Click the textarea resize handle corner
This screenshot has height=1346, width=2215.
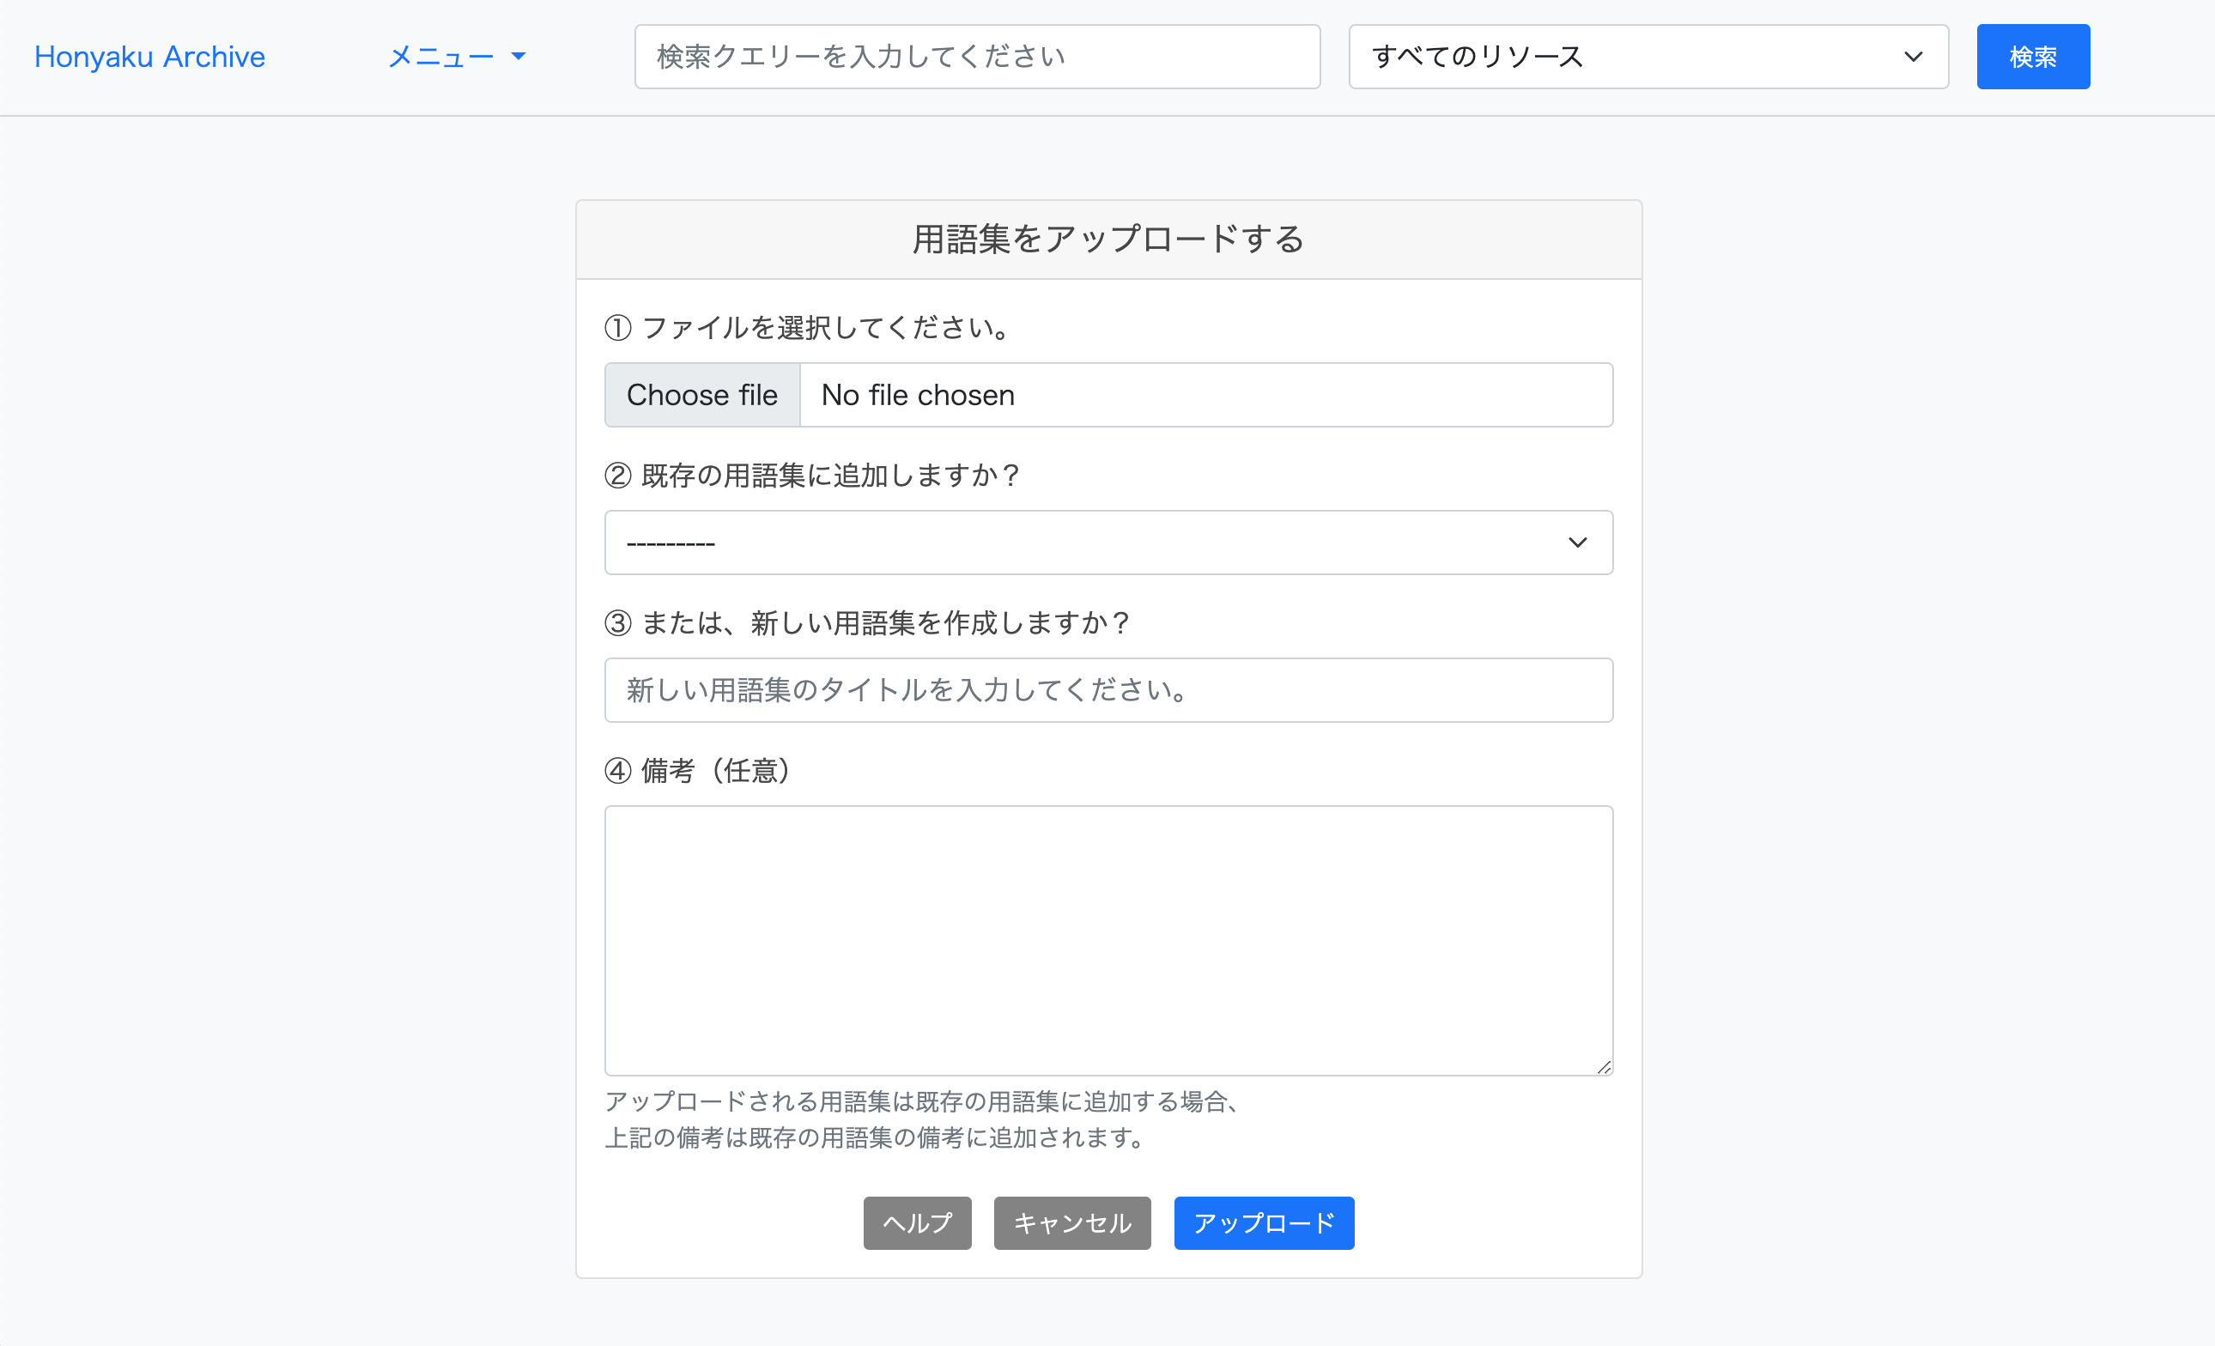pyautogui.click(x=1604, y=1066)
